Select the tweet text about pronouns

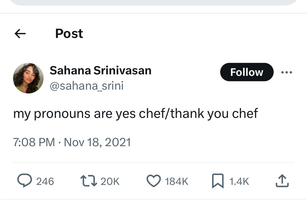(x=135, y=114)
